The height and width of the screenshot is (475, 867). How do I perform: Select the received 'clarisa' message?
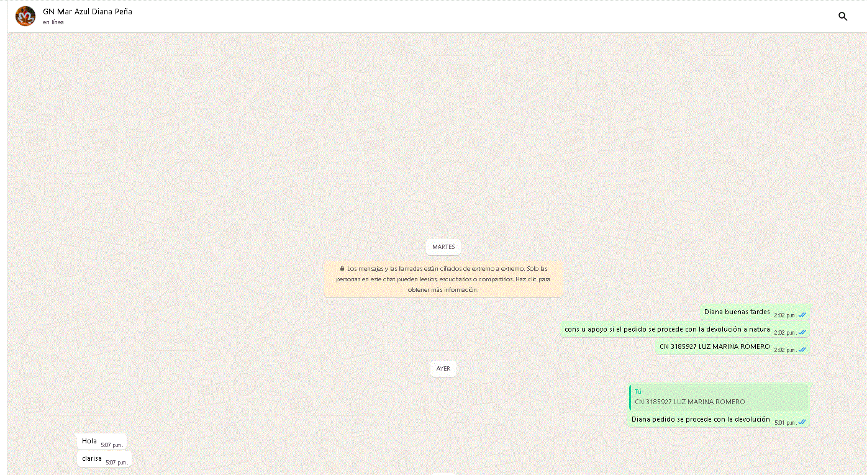(x=92, y=459)
